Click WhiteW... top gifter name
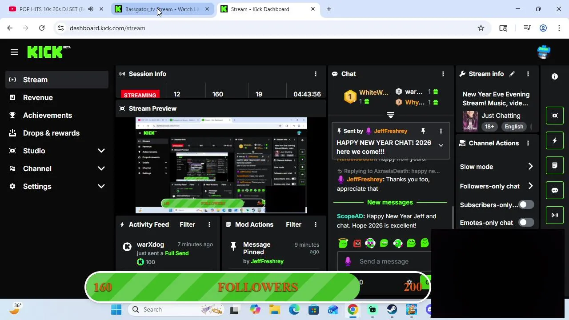The height and width of the screenshot is (320, 569). 373,92
